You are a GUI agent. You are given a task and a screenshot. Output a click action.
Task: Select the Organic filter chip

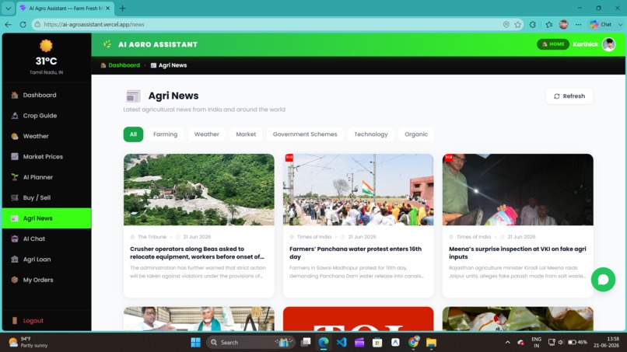[416, 134]
